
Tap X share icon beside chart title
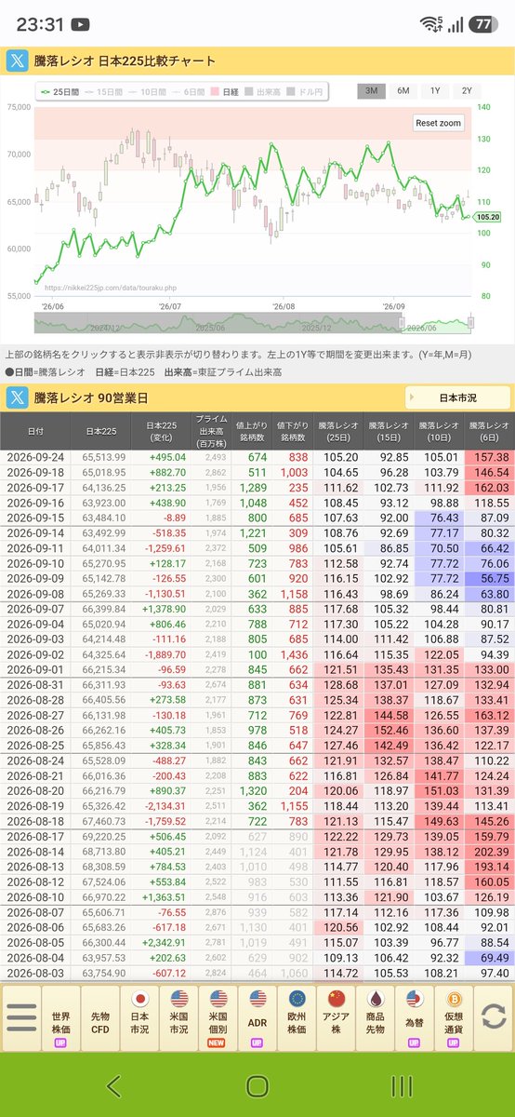pos(18,61)
